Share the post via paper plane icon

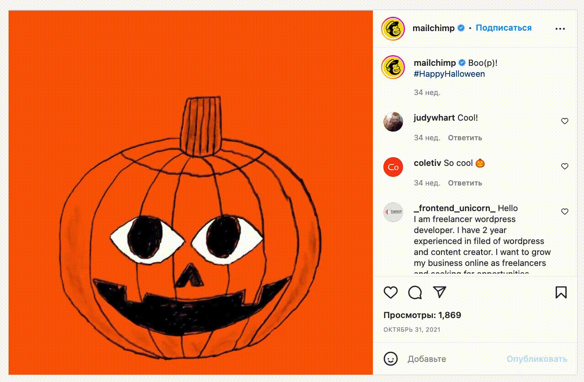pos(439,292)
